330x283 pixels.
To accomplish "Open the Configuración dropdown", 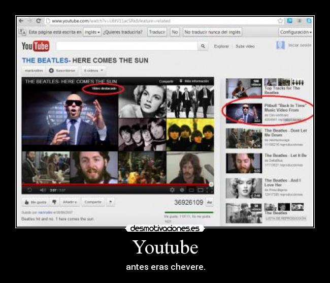I will (295, 32).
